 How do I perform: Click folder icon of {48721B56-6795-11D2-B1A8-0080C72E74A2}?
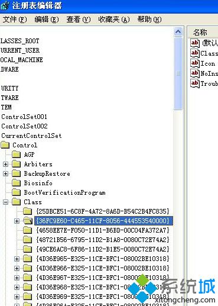pos(27,240)
